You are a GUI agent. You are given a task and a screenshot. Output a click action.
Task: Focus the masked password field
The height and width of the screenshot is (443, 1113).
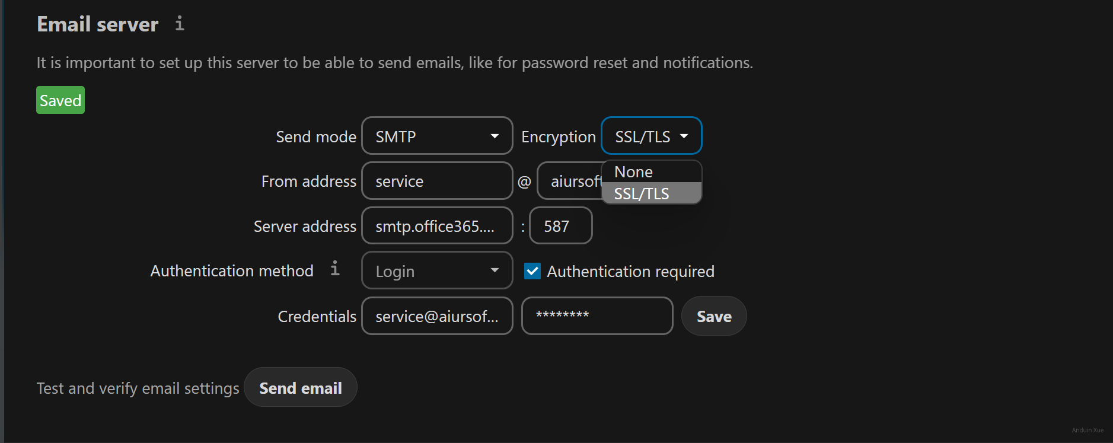pos(597,316)
